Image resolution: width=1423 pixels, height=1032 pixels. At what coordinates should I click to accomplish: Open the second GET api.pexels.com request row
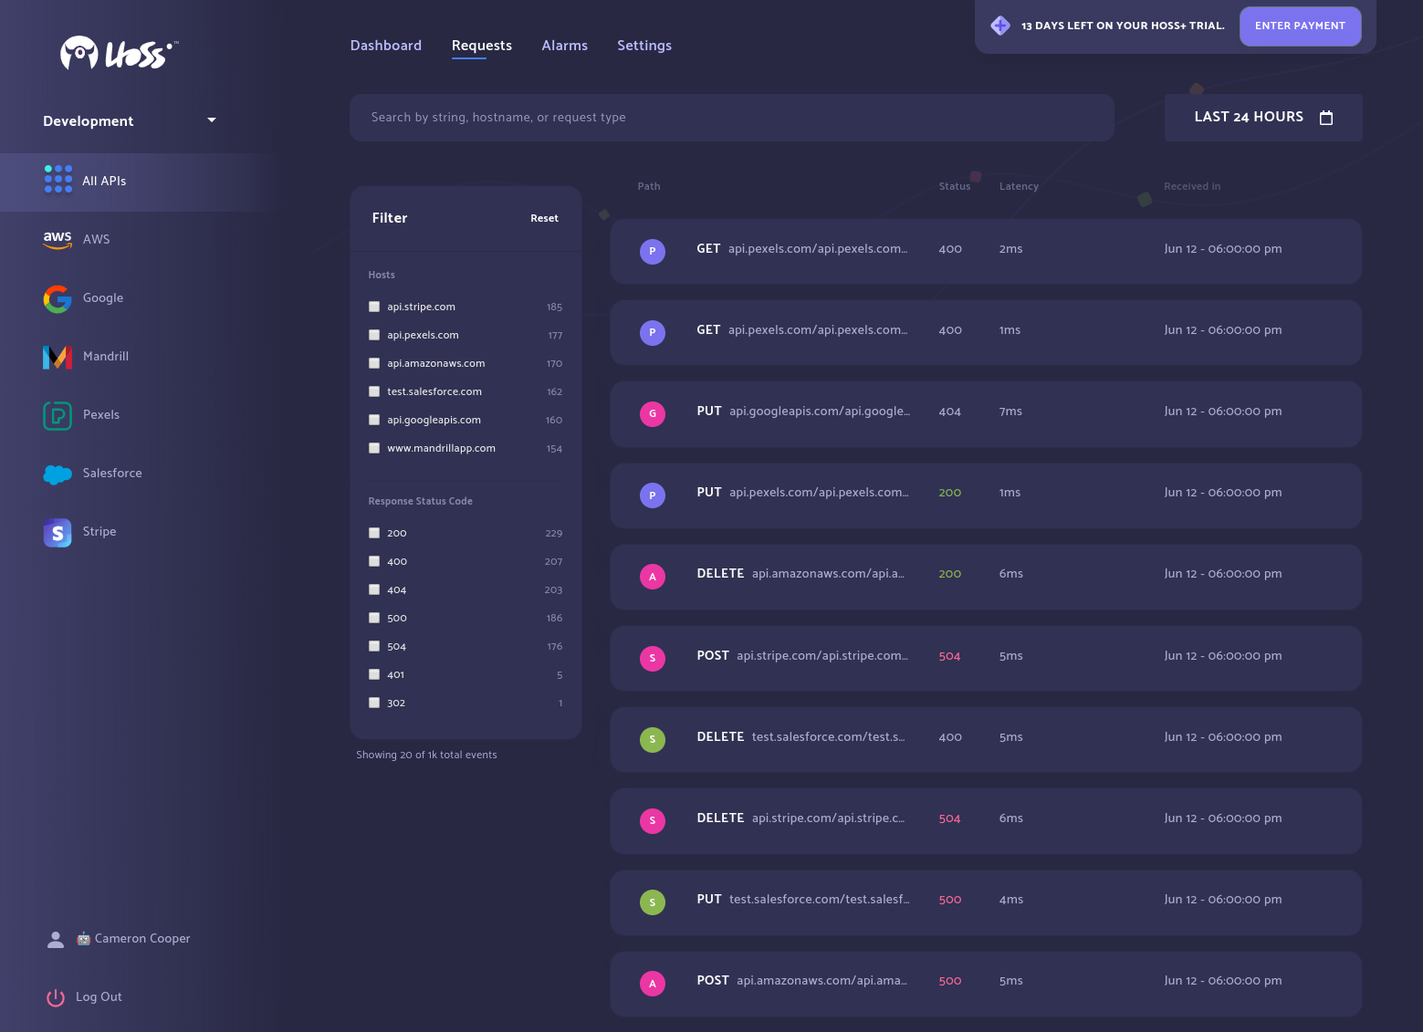(x=986, y=332)
